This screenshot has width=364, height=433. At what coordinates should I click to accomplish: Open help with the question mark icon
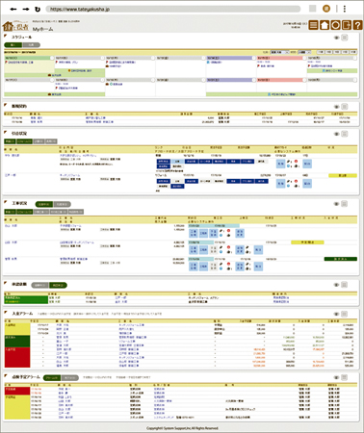[357, 25]
